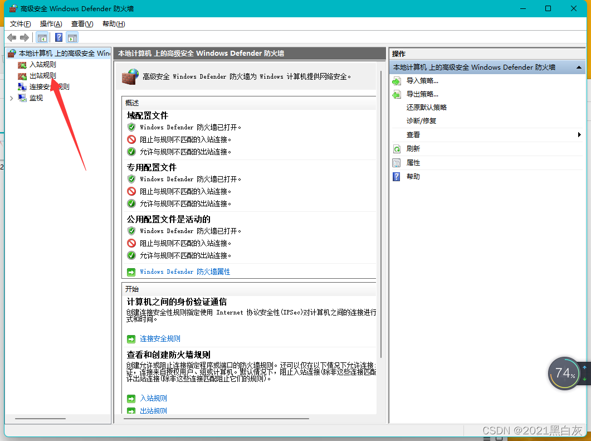Click the 74% memory floating widget
Image resolution: width=591 pixels, height=441 pixels.
click(564, 374)
